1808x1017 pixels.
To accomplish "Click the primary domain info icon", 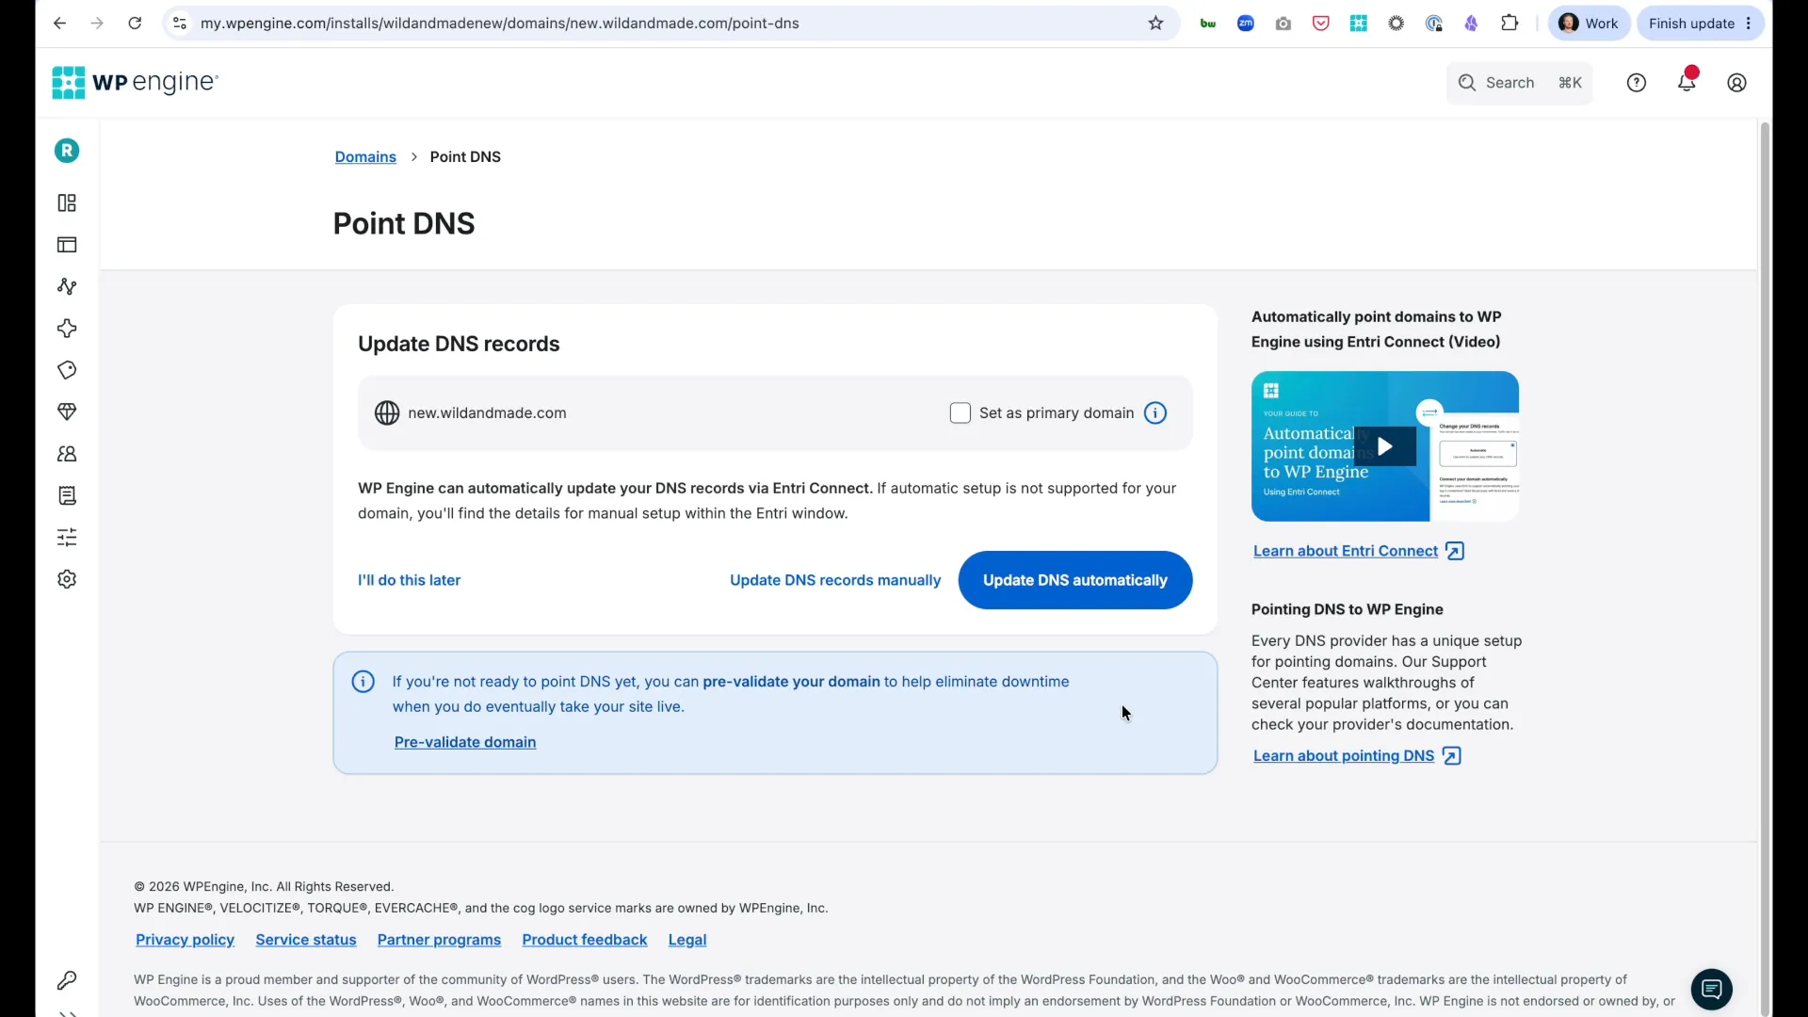I will click(1155, 413).
